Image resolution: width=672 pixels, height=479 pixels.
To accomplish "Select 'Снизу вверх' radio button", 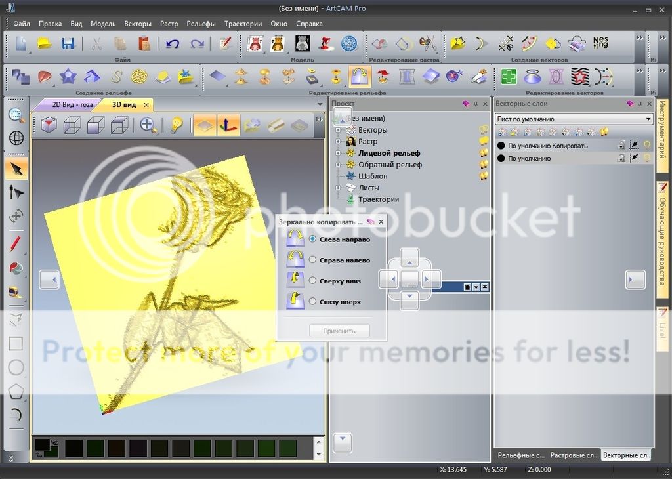I will coord(313,302).
